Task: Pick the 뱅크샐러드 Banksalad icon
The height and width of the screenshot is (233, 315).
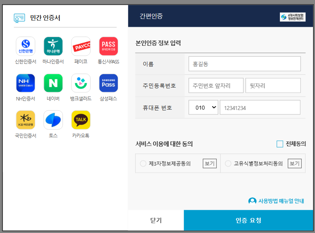Action: [x=81, y=83]
